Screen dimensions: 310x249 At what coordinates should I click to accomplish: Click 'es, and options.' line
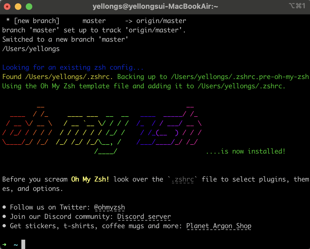pyautogui.click(x=33, y=189)
